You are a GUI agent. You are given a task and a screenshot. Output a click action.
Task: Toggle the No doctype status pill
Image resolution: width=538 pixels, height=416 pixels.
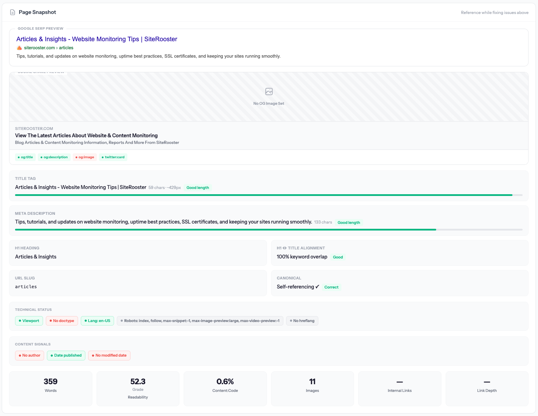pos(62,321)
